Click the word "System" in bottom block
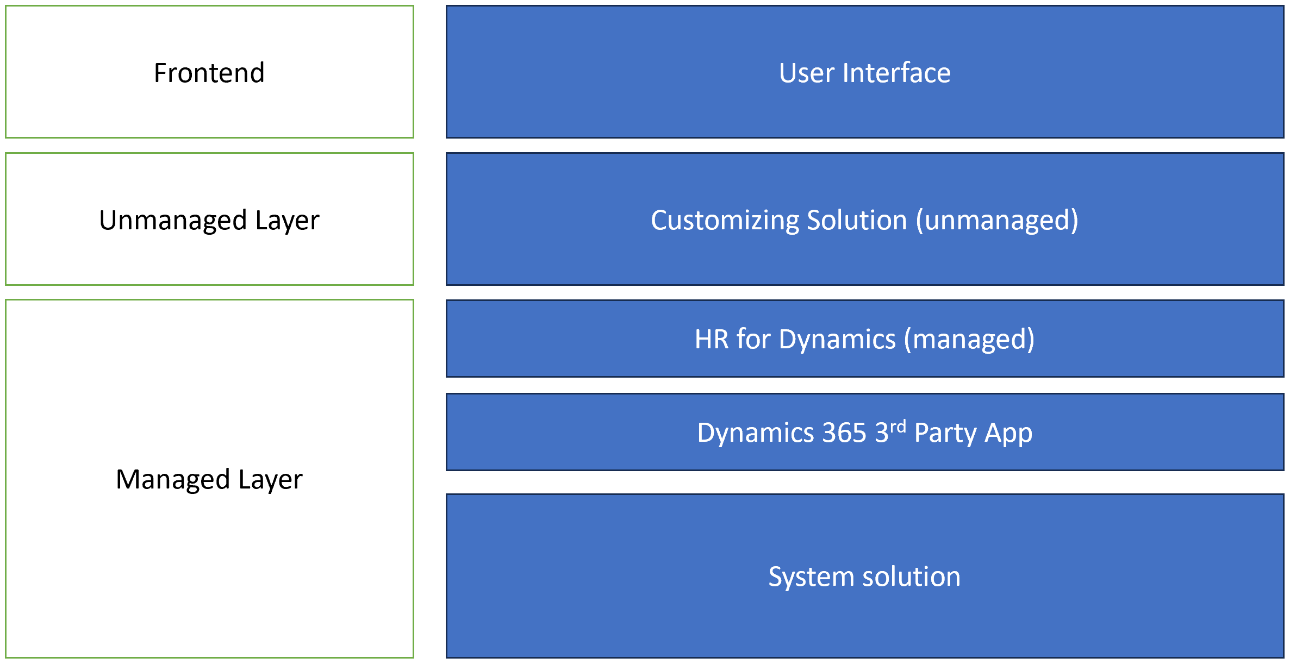1290x664 pixels. coord(811,577)
